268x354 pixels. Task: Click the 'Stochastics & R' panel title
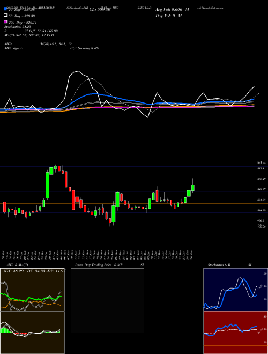[219, 265]
